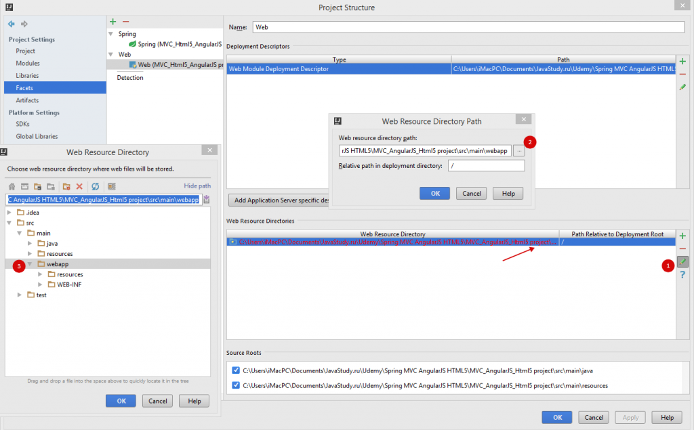Image resolution: width=694 pixels, height=430 pixels.
Task: Uncheck the src\main\java source root checkbox
Action: (235, 370)
